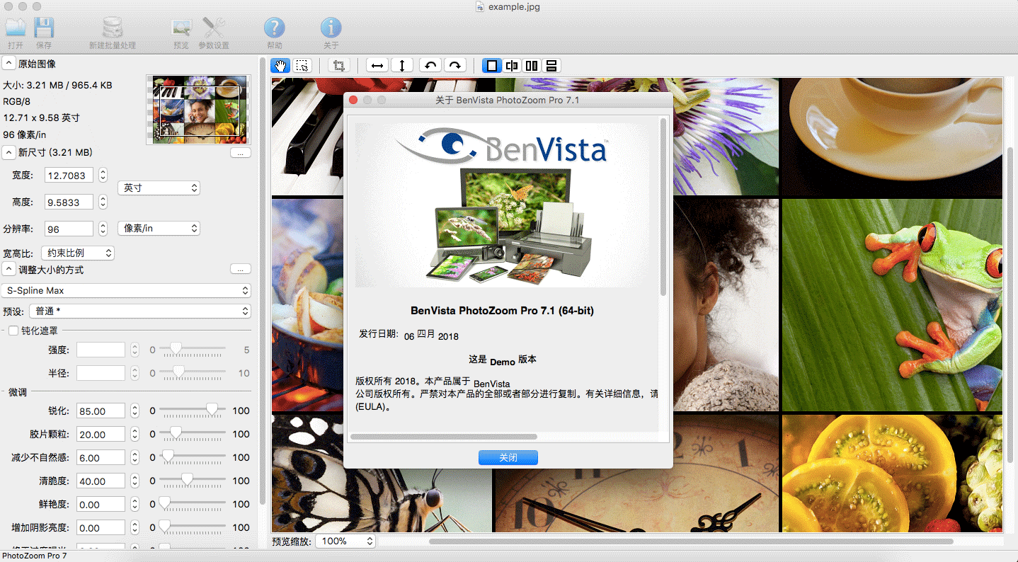This screenshot has width=1018, height=562.
Task: Click the Open (打开) folder icon
Action: (16, 28)
